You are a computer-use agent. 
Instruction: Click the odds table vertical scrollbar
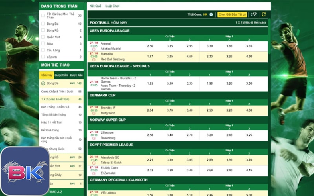coord(269,36)
